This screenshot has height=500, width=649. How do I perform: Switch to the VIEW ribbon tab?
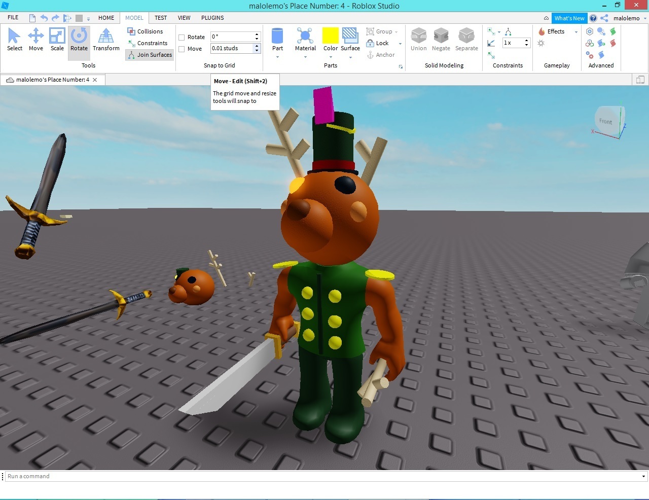point(184,18)
